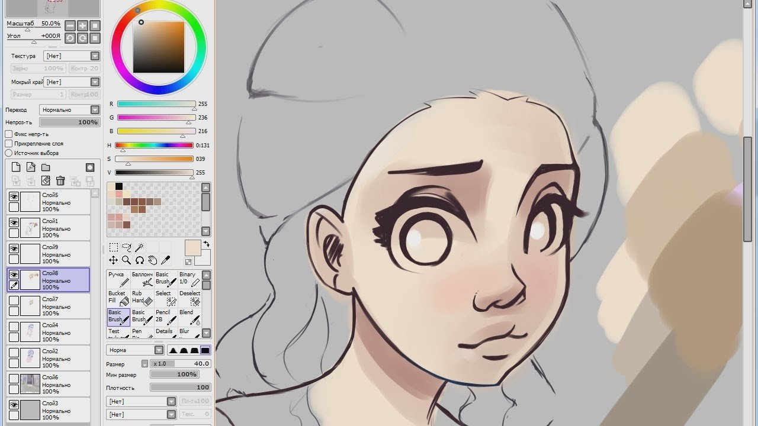This screenshot has width=758, height=426.
Task: Click the delete layer trash icon
Action: 60,181
